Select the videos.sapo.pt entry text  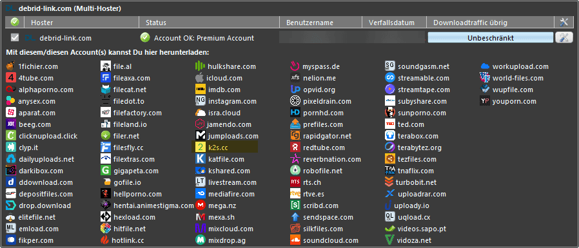[422, 229]
